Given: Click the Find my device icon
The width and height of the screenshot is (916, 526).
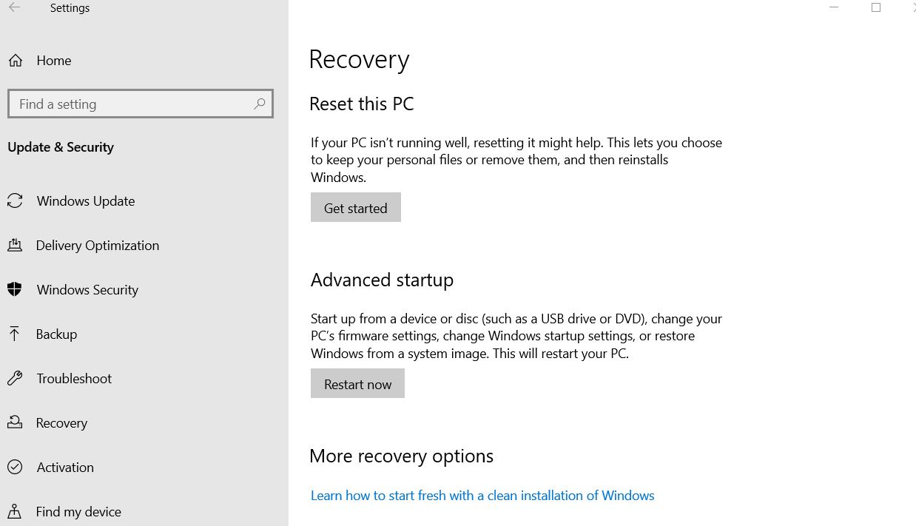Looking at the screenshot, I should [14, 512].
